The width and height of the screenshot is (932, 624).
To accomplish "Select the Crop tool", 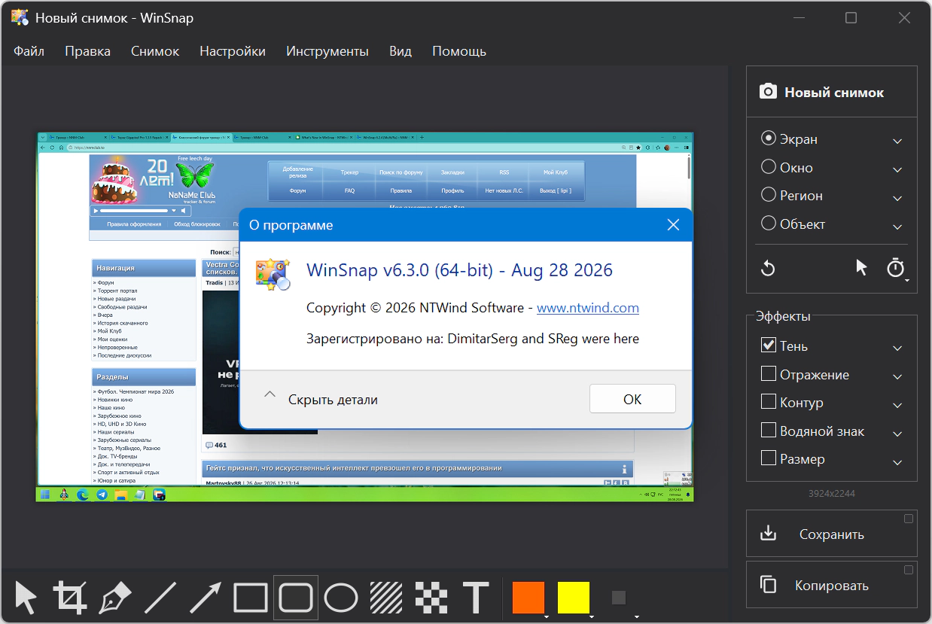I will [70, 598].
